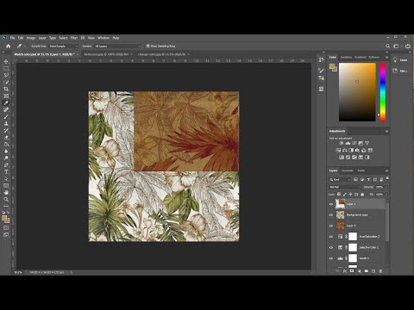Open the Libraries panel button
The width and height of the screenshot is (414, 310).
pos(400,71)
